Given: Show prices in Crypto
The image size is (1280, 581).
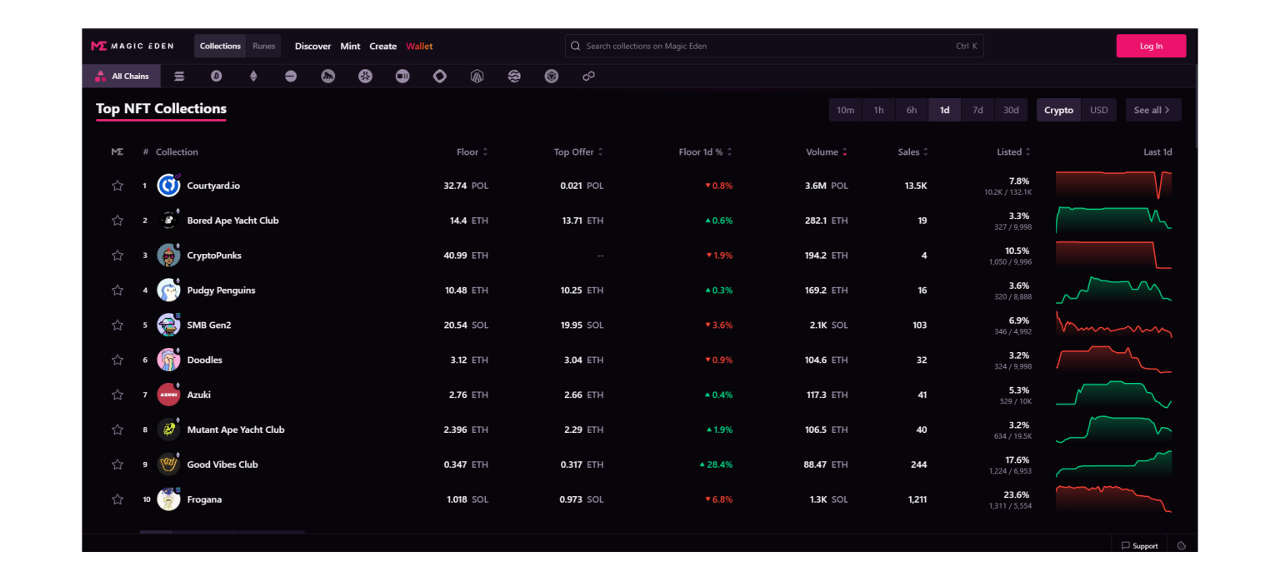Looking at the screenshot, I should 1059,110.
